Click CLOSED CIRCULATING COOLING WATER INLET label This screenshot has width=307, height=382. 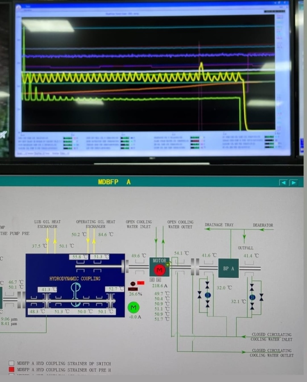point(272,337)
